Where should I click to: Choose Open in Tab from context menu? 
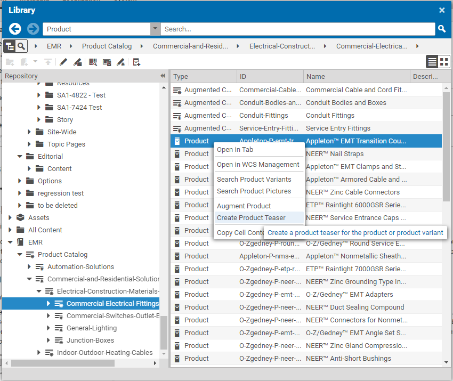tap(259, 150)
